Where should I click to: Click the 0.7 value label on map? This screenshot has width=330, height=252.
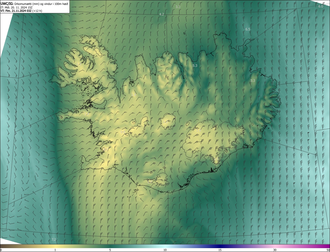tap(105, 149)
